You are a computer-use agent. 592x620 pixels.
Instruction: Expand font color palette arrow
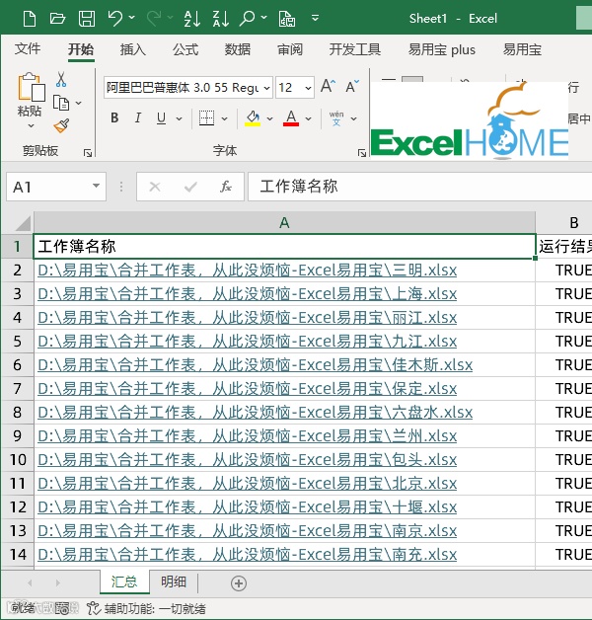308,118
